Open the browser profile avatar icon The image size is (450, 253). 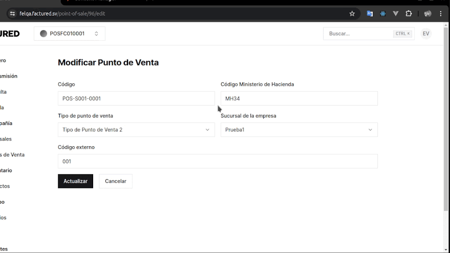click(x=428, y=13)
